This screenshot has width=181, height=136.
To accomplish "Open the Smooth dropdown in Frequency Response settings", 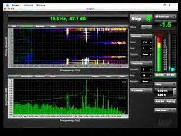I will click(x=147, y=70).
